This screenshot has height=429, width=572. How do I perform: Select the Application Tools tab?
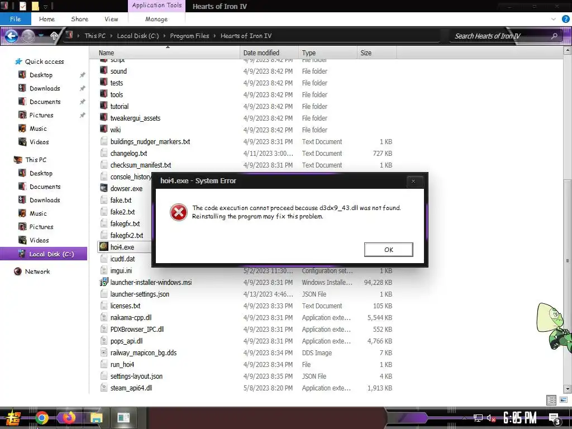(x=157, y=6)
